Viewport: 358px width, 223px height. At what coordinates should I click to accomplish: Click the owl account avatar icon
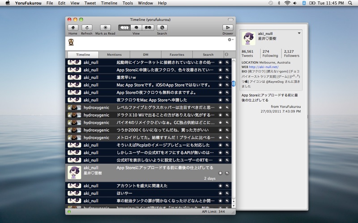(x=71, y=42)
